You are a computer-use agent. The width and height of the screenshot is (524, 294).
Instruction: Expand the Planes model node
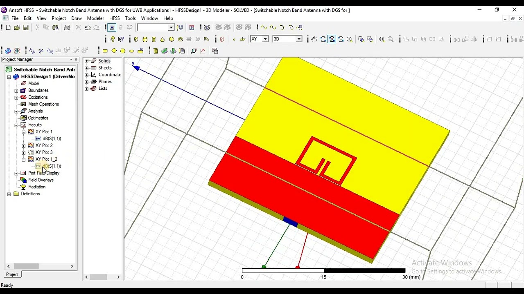tap(86, 82)
